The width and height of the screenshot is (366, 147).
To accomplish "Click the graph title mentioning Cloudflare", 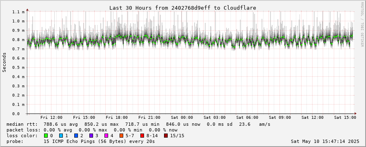I will pyautogui.click(x=183, y=8).
